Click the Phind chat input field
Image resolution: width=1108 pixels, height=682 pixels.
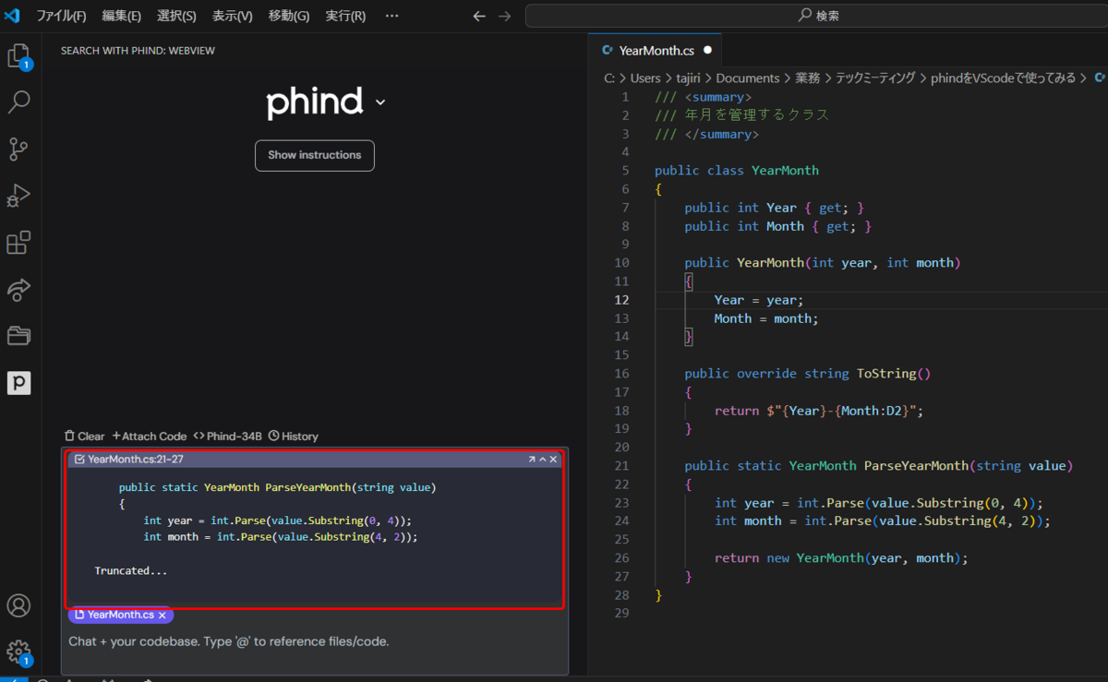[315, 641]
